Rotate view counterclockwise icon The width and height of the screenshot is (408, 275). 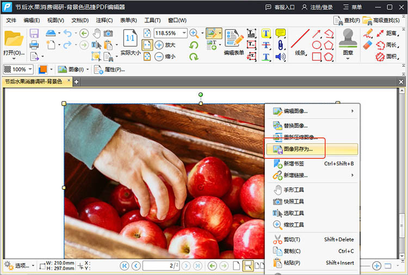tap(194, 45)
